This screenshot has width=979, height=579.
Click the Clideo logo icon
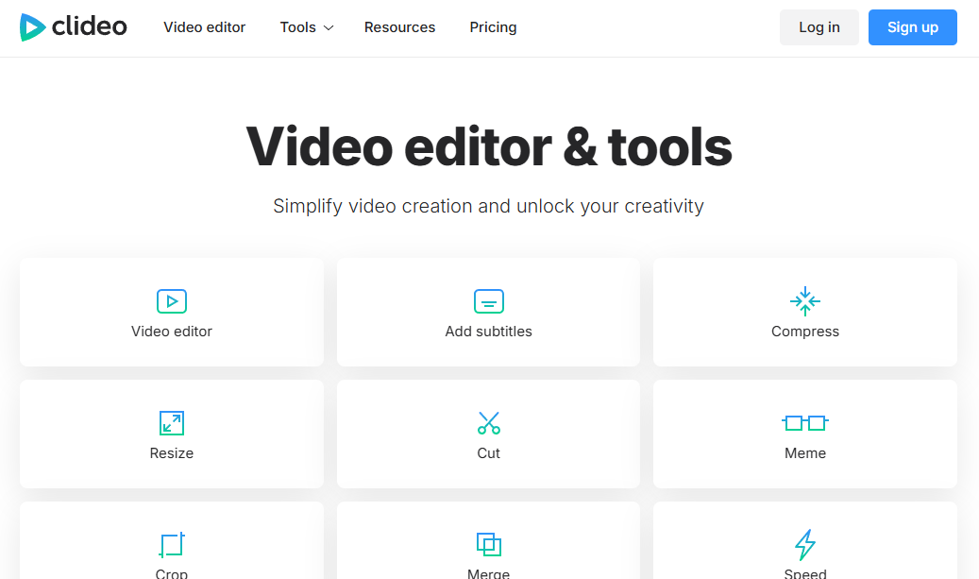pyautogui.click(x=32, y=27)
